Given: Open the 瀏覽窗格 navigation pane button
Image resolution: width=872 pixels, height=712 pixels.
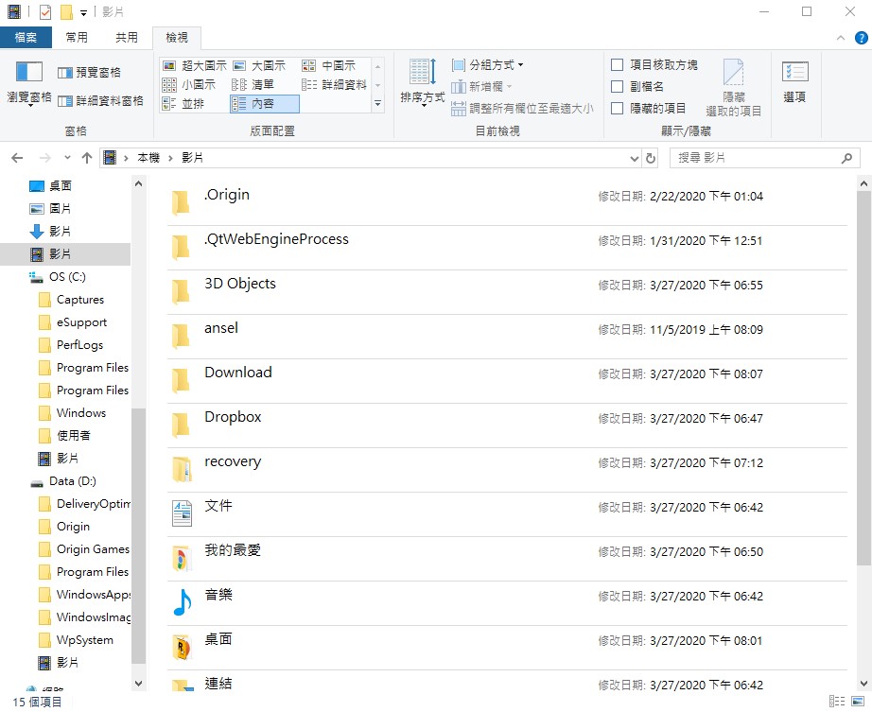Looking at the screenshot, I should tap(29, 83).
